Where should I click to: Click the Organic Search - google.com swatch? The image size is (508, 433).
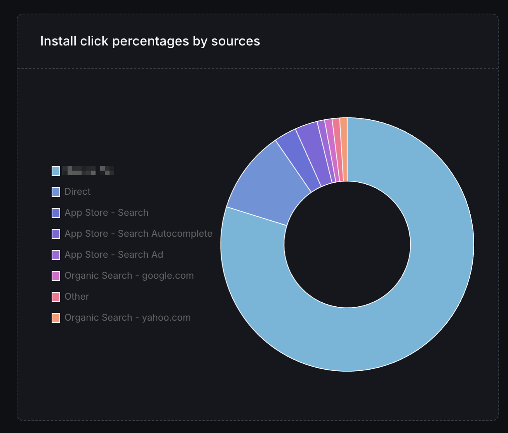tap(56, 276)
